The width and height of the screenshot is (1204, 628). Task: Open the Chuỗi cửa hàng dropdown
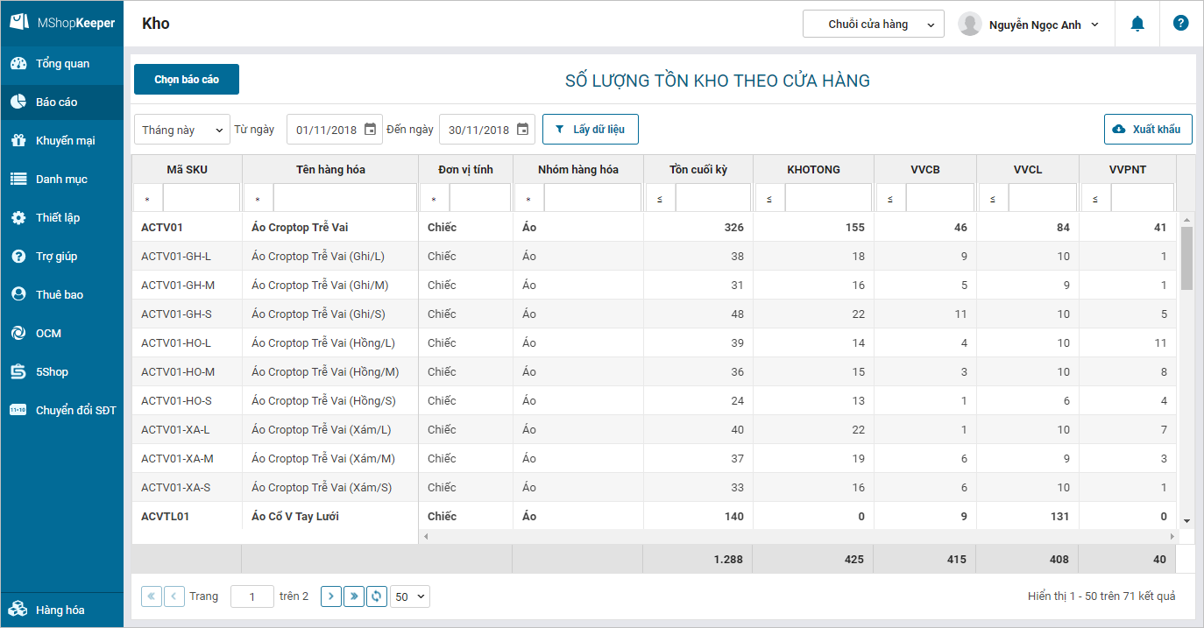[873, 25]
